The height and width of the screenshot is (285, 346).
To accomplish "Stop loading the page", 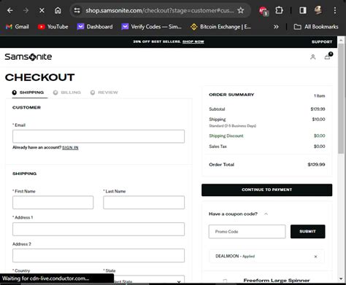I will click(42, 10).
